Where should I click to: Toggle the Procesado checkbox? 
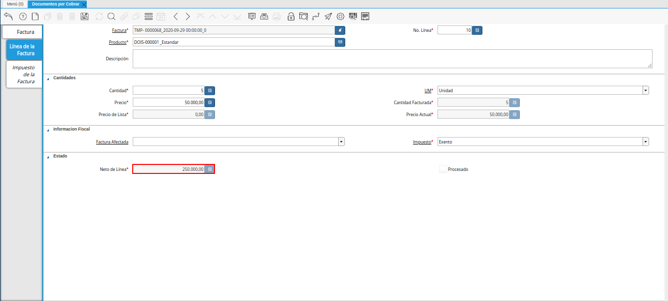tap(443, 169)
